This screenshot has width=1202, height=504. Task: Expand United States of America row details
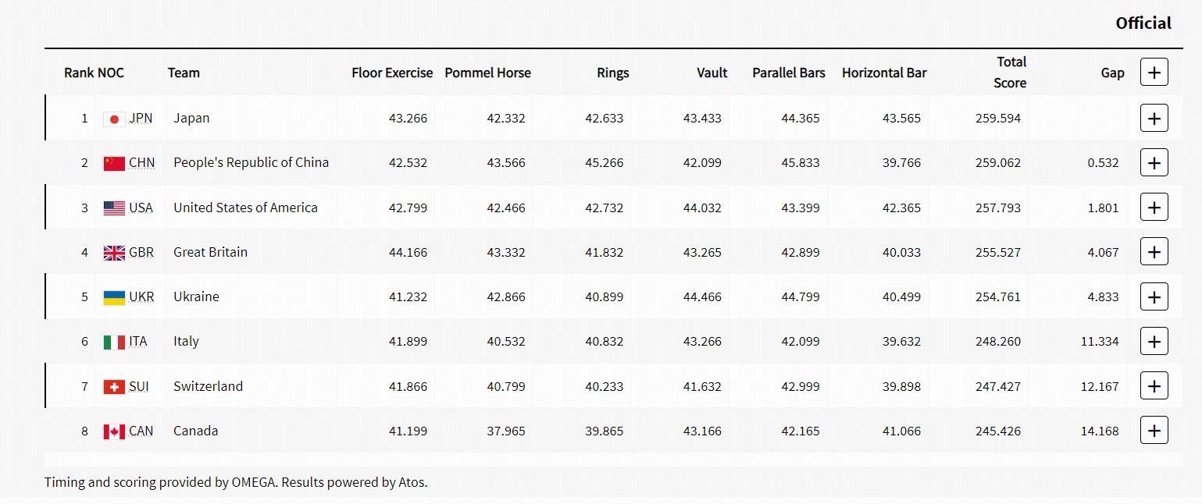point(1154,208)
